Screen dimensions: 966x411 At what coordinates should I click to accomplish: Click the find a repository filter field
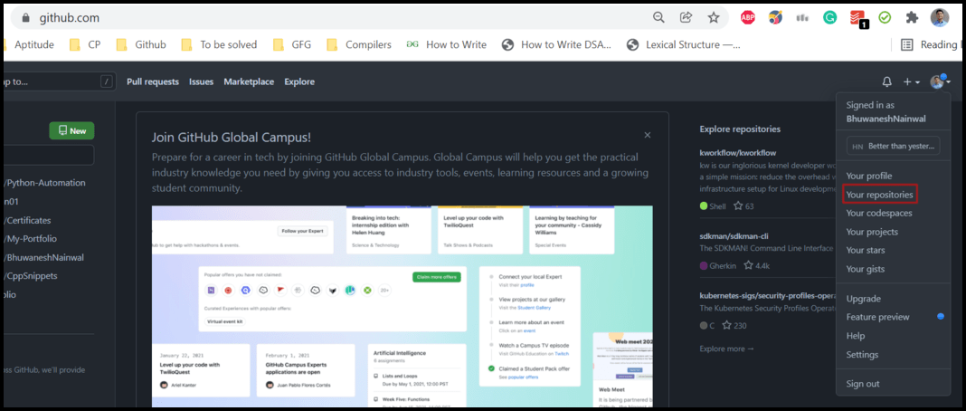click(x=49, y=156)
